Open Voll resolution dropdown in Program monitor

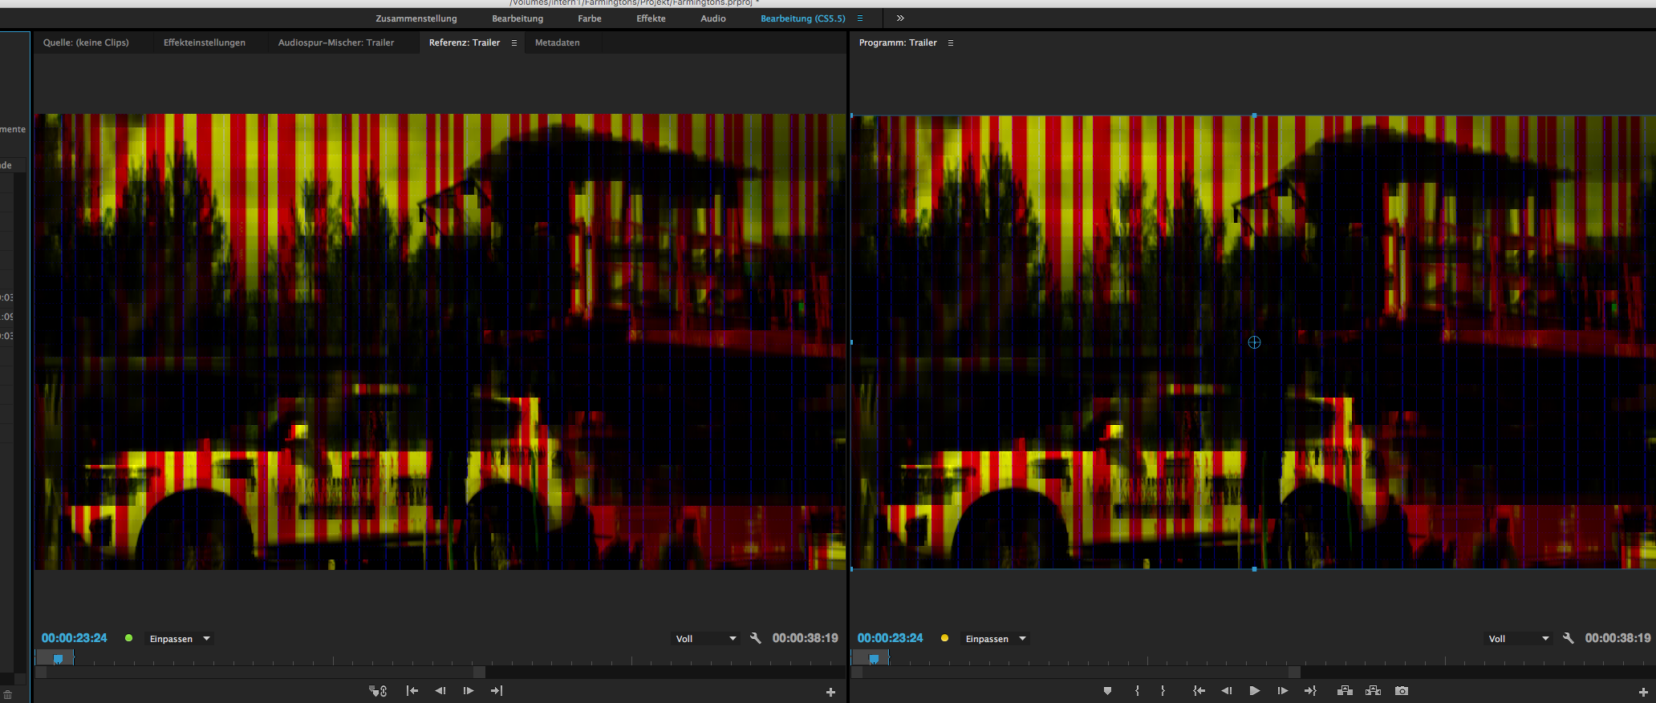[1519, 639]
